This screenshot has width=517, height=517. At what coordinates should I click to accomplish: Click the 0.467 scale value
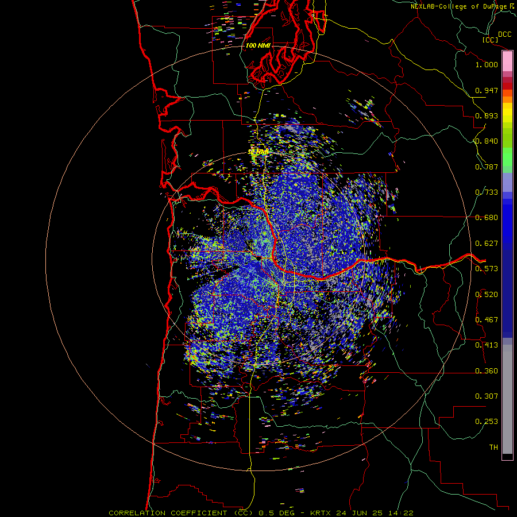click(487, 320)
